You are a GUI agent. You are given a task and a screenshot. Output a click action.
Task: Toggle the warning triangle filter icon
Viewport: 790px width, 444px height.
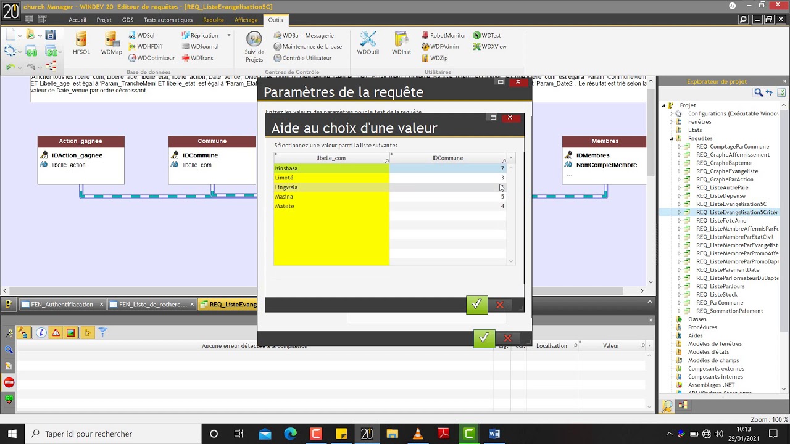(56, 333)
